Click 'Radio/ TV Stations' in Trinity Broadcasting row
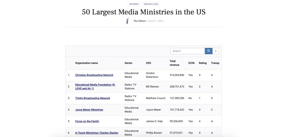Image resolution: width=287 pixels, height=137 pixels. tap(131, 98)
